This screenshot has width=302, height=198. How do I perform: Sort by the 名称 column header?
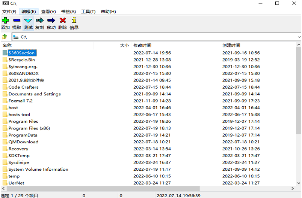pos(47,45)
